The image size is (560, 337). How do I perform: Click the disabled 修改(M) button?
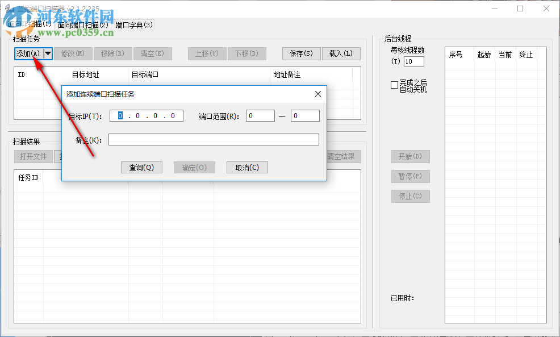pyautogui.click(x=73, y=53)
